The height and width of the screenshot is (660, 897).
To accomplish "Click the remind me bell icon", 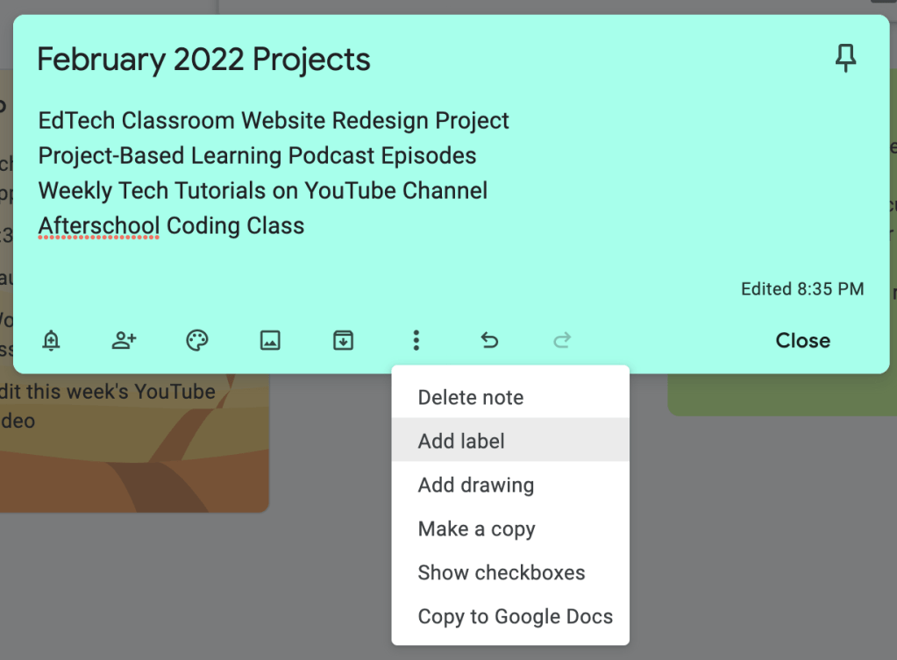I will pos(52,341).
